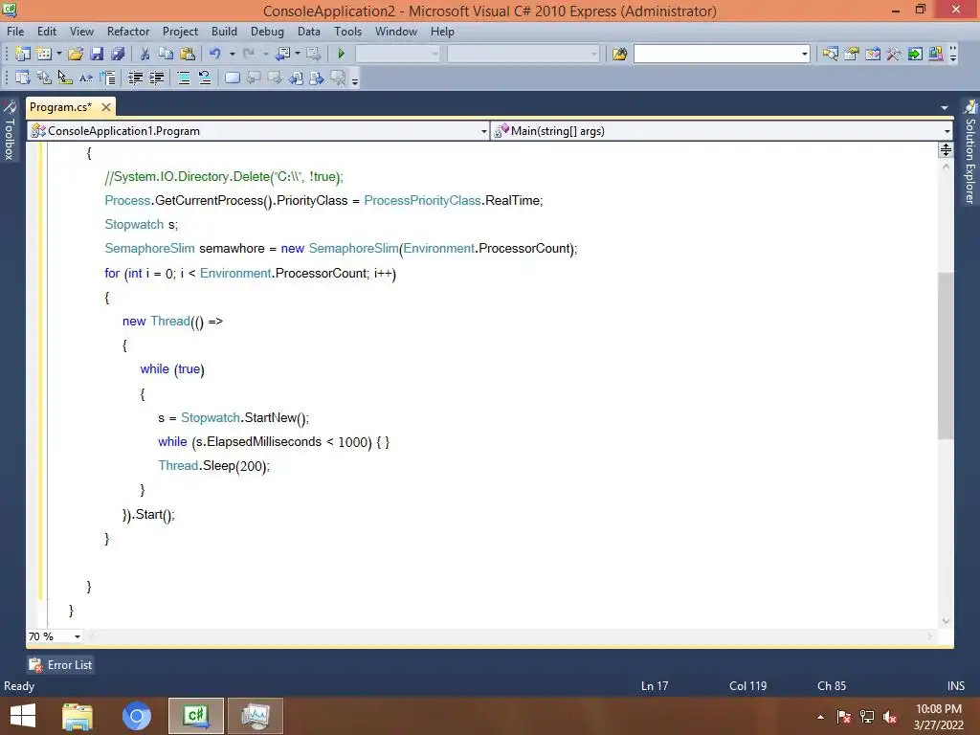
Task: Comment out the selected lines icon
Action: [x=184, y=78]
